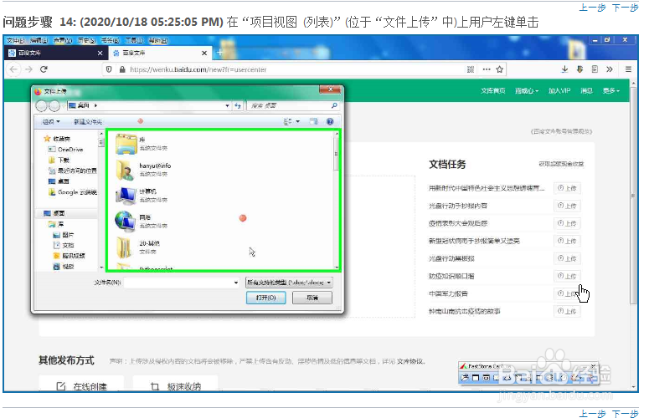Select the 计算机 system folder item
Viewport: 649px width, 418px height.
coord(142,196)
